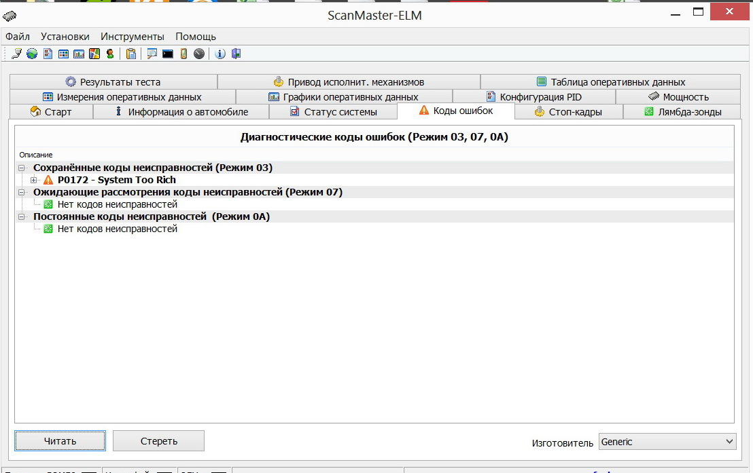
Task: Open the Инструменты menu
Action: click(132, 37)
